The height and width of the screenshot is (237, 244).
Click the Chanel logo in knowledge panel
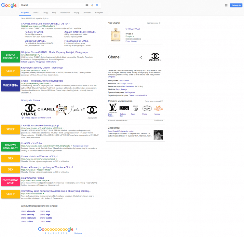[155, 57]
